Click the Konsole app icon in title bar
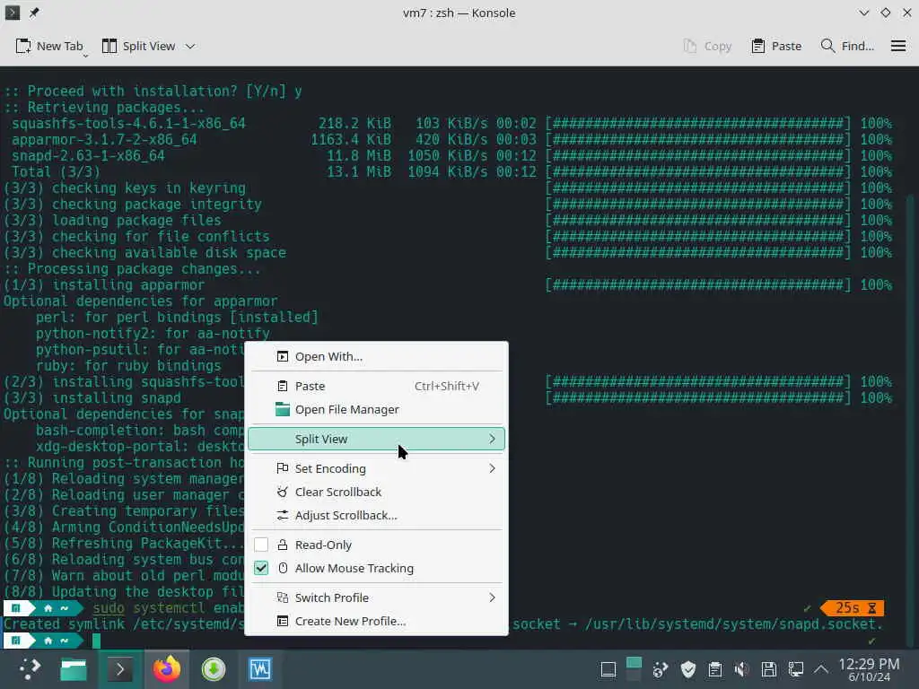This screenshot has width=919, height=689. [13, 13]
